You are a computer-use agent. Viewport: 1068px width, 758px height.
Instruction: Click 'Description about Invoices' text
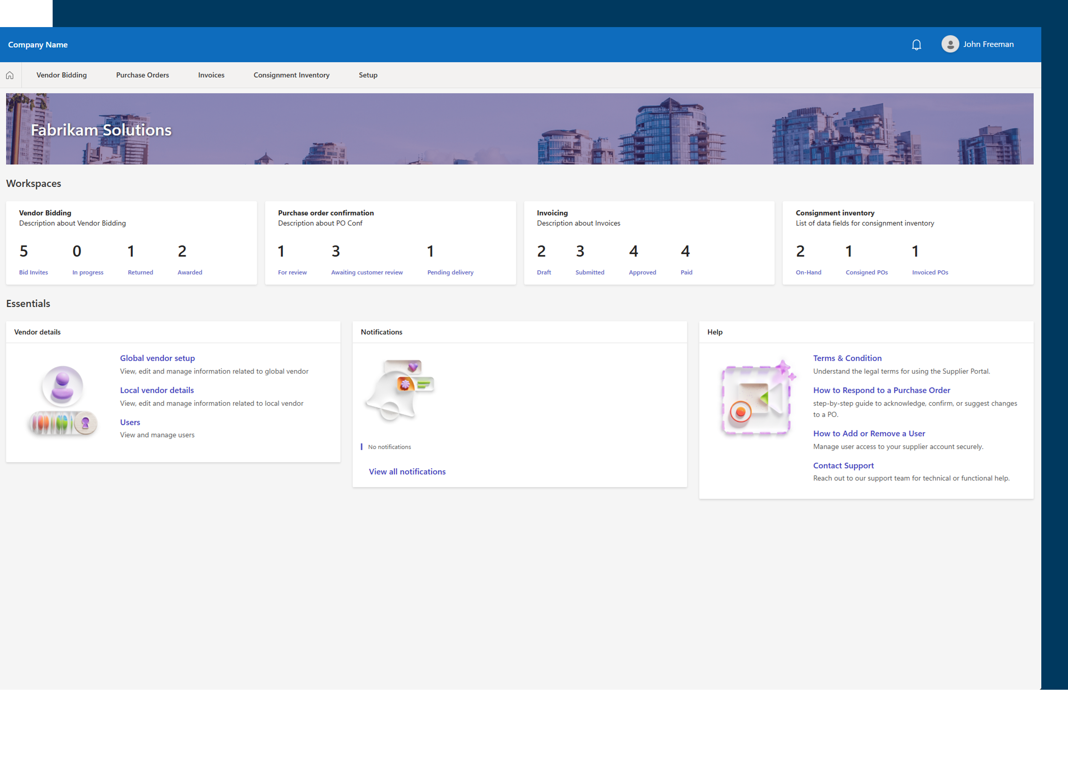click(579, 223)
